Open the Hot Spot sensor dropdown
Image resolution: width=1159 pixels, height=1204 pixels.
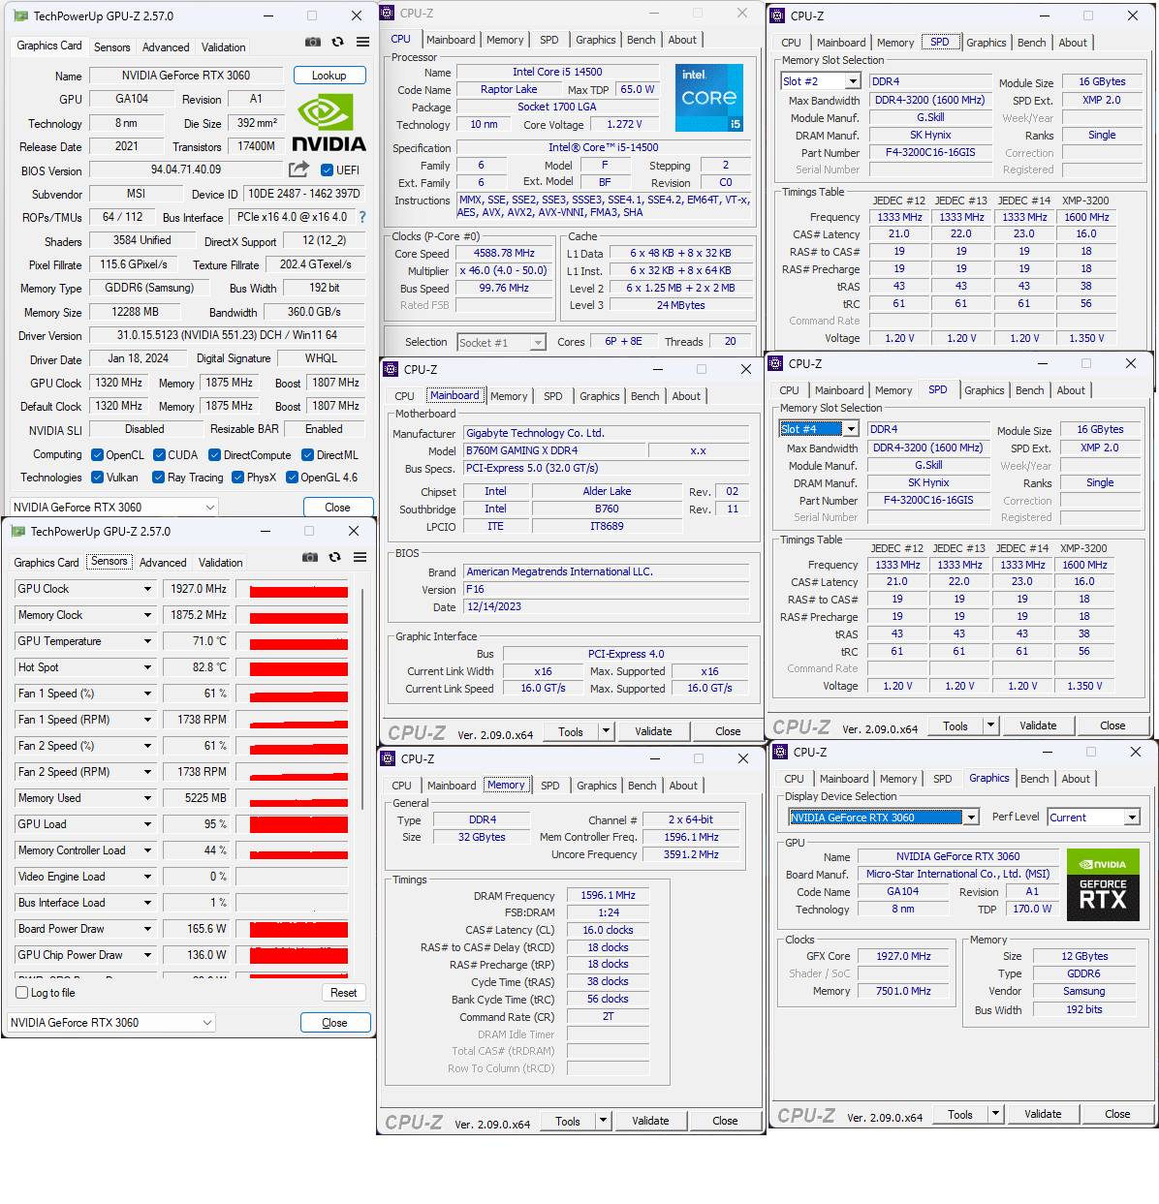(x=147, y=667)
